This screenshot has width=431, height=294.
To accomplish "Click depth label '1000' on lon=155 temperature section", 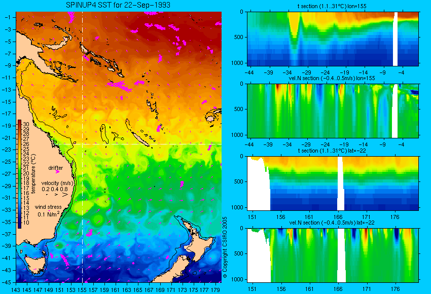I will 237,63.
